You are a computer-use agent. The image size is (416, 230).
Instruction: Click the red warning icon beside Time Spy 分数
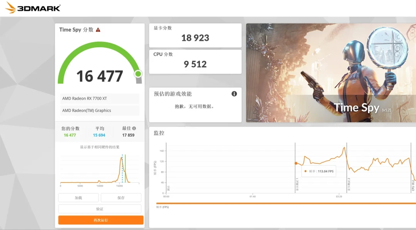coord(98,30)
